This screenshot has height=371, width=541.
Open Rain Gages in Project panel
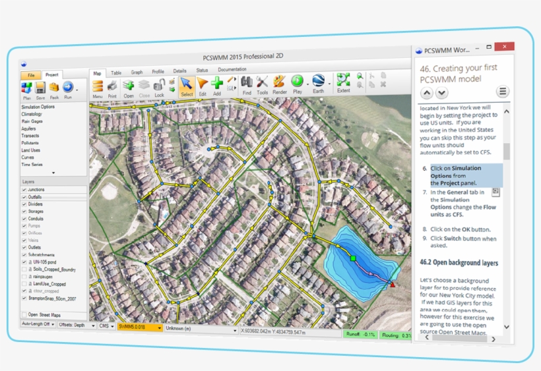32,121
